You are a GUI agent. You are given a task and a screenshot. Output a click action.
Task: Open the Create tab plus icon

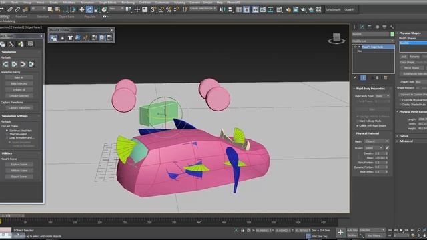point(354,27)
